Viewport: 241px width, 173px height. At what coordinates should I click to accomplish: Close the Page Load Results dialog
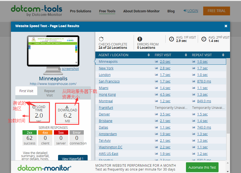tap(226, 26)
